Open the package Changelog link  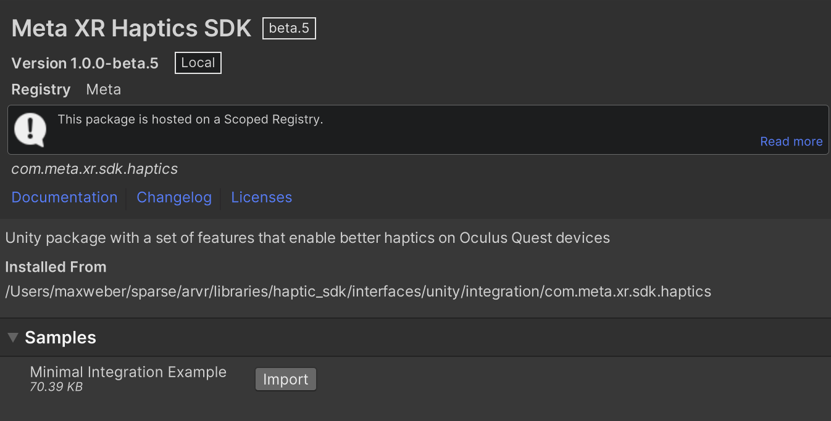pos(174,197)
